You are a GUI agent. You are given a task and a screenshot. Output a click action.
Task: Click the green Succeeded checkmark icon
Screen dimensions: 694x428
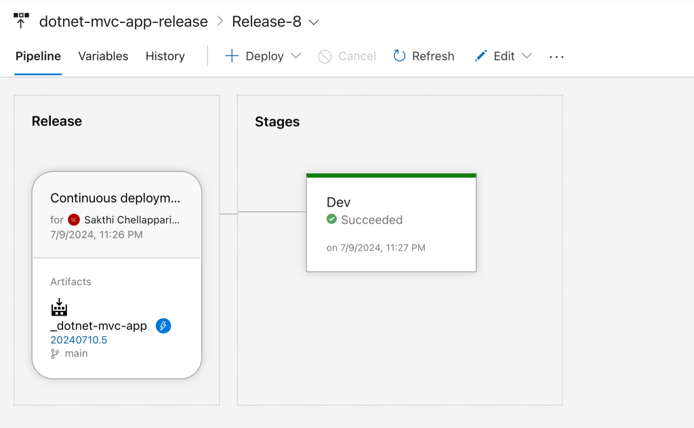331,219
